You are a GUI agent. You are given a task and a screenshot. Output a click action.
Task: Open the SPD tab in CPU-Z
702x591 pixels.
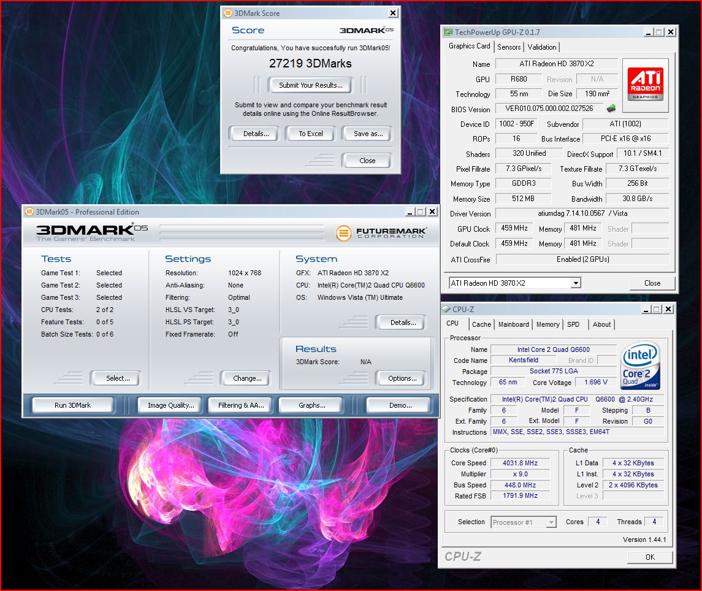[573, 324]
